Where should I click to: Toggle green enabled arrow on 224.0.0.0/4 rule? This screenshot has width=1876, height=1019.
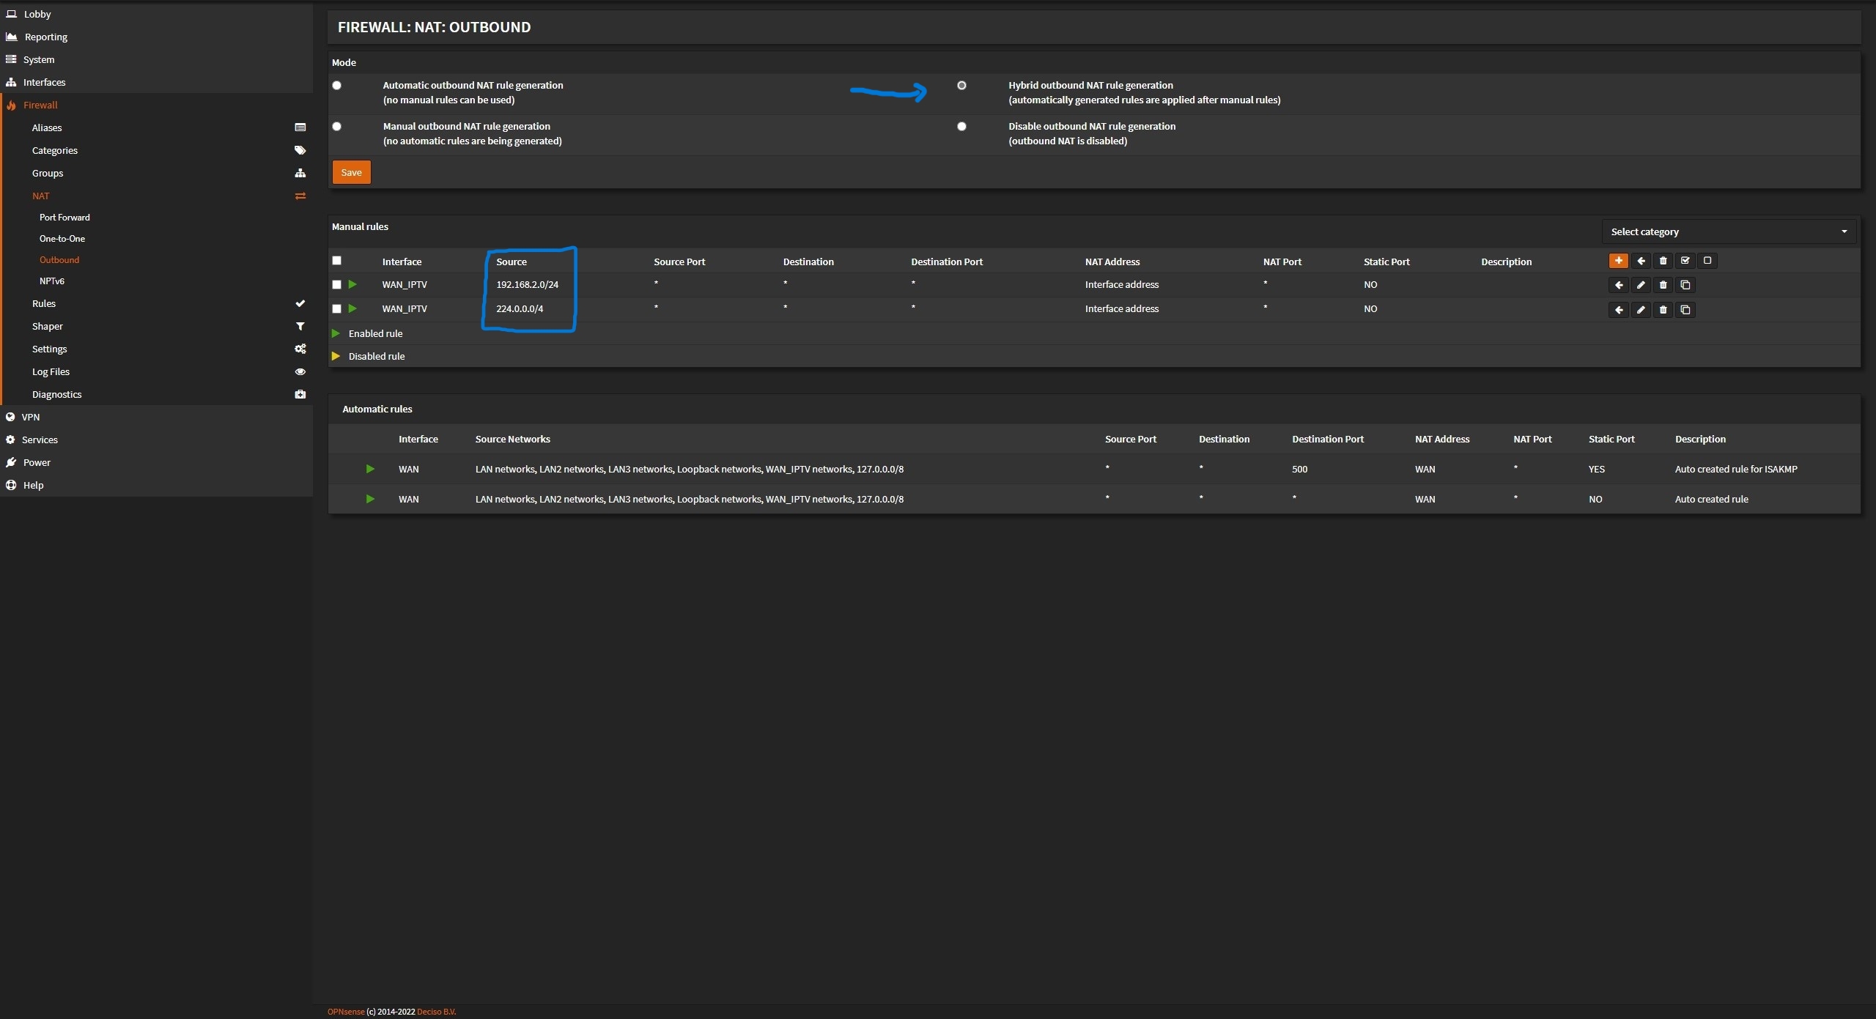click(352, 309)
